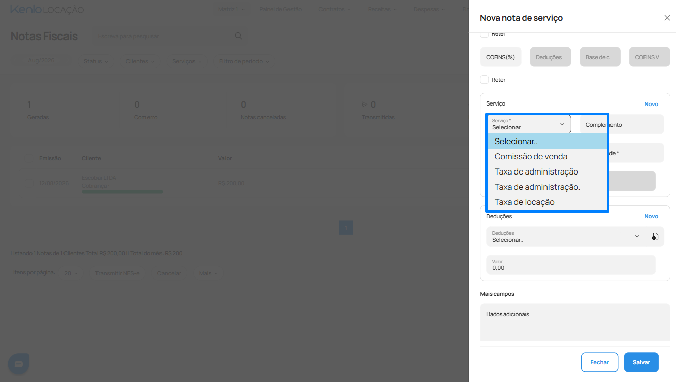Click Novo link in Serviço section

[651, 104]
